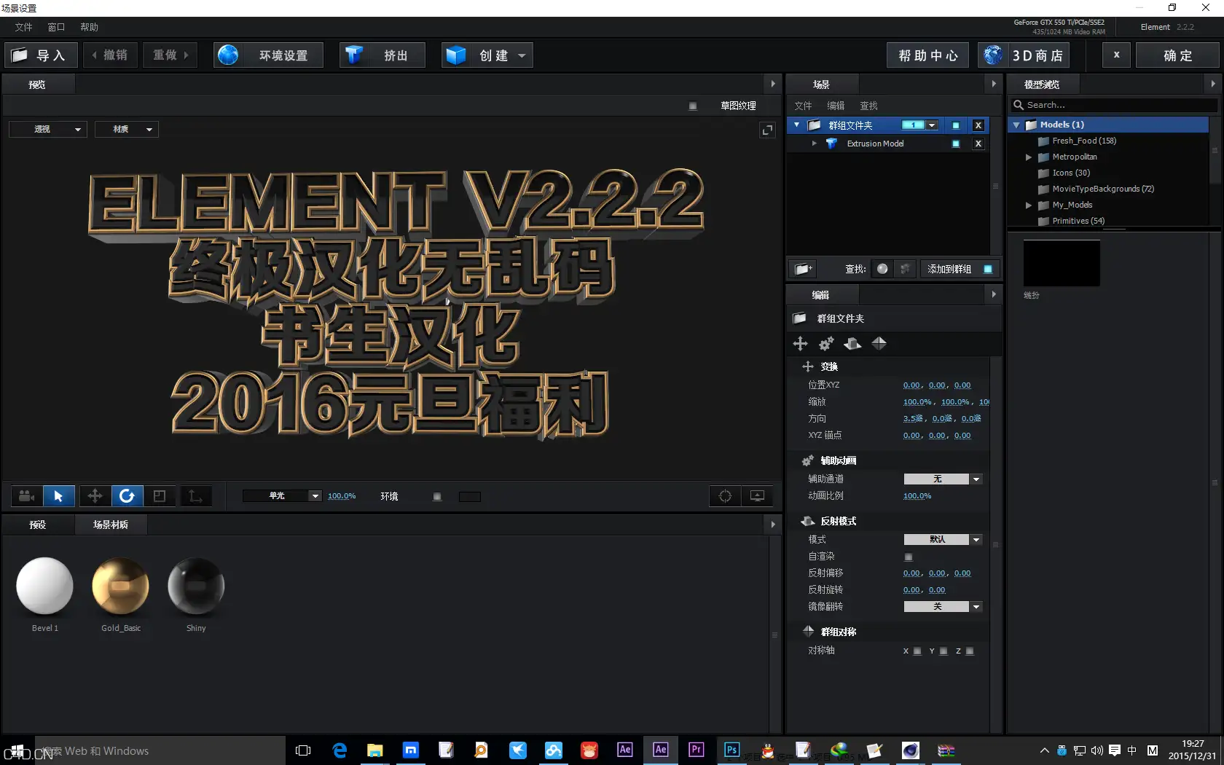Open the scene panel 编辑 menu
1224x765 pixels.
836,106
